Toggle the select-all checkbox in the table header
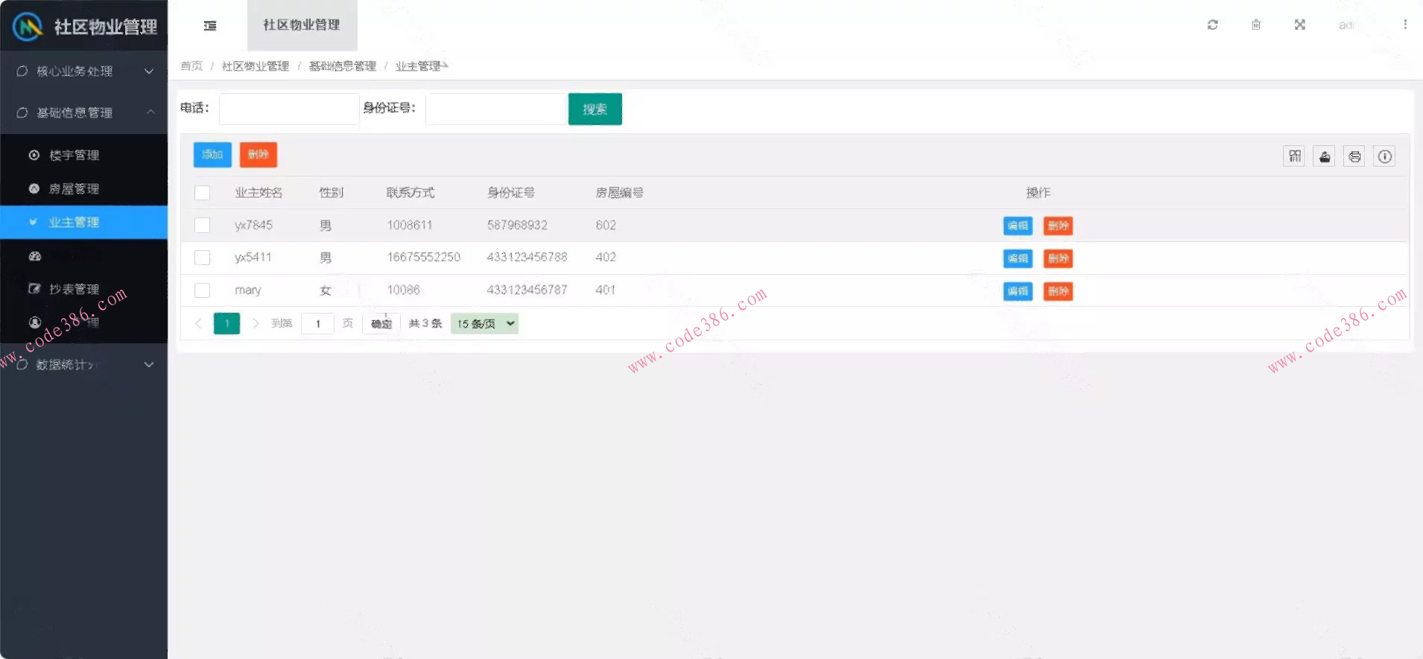Viewport: 1423px width, 659px height. 202,193
